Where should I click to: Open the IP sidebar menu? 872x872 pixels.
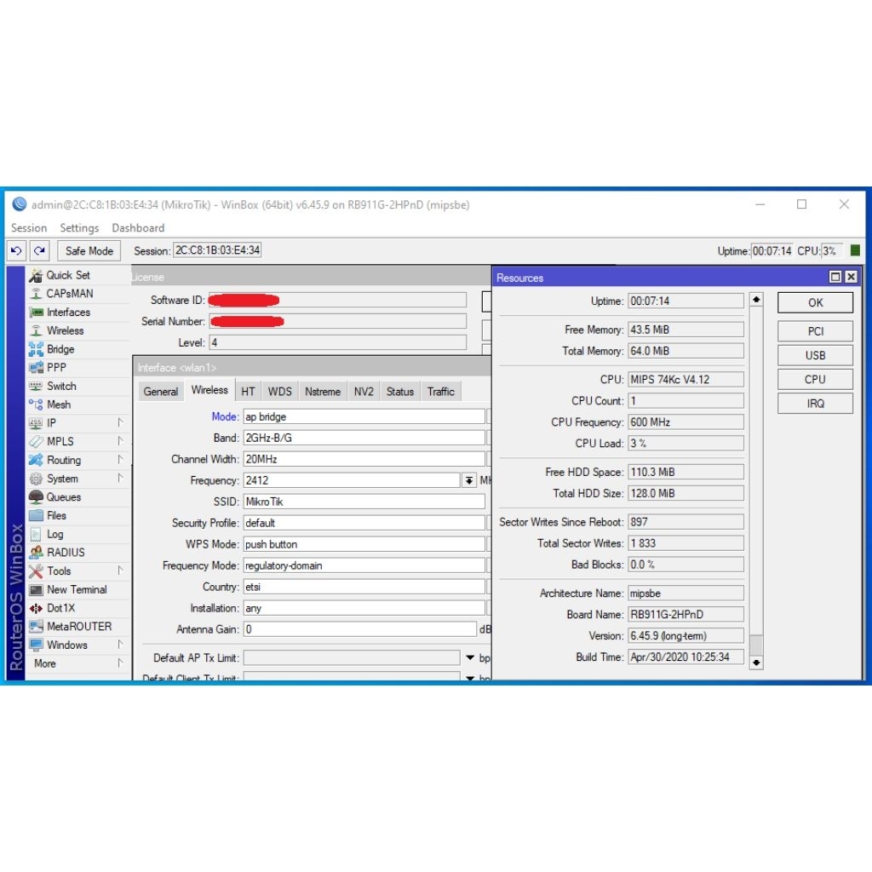pos(77,422)
